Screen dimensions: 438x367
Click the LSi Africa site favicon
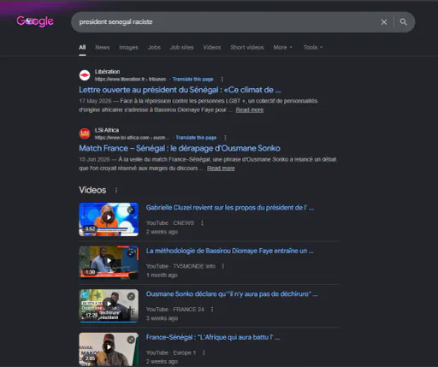pos(85,133)
